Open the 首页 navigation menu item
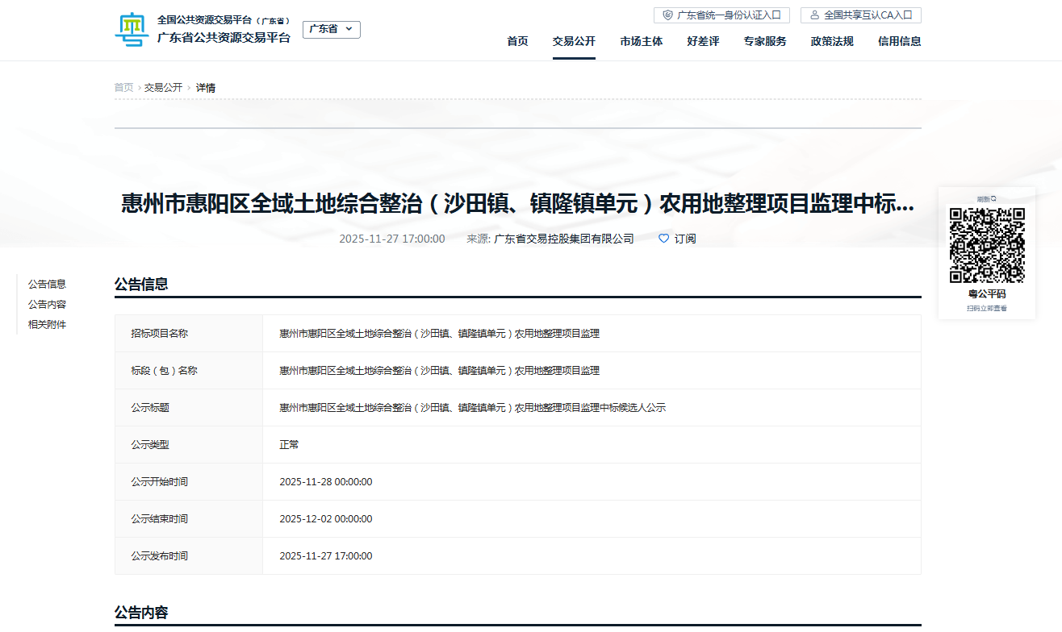 click(x=517, y=42)
